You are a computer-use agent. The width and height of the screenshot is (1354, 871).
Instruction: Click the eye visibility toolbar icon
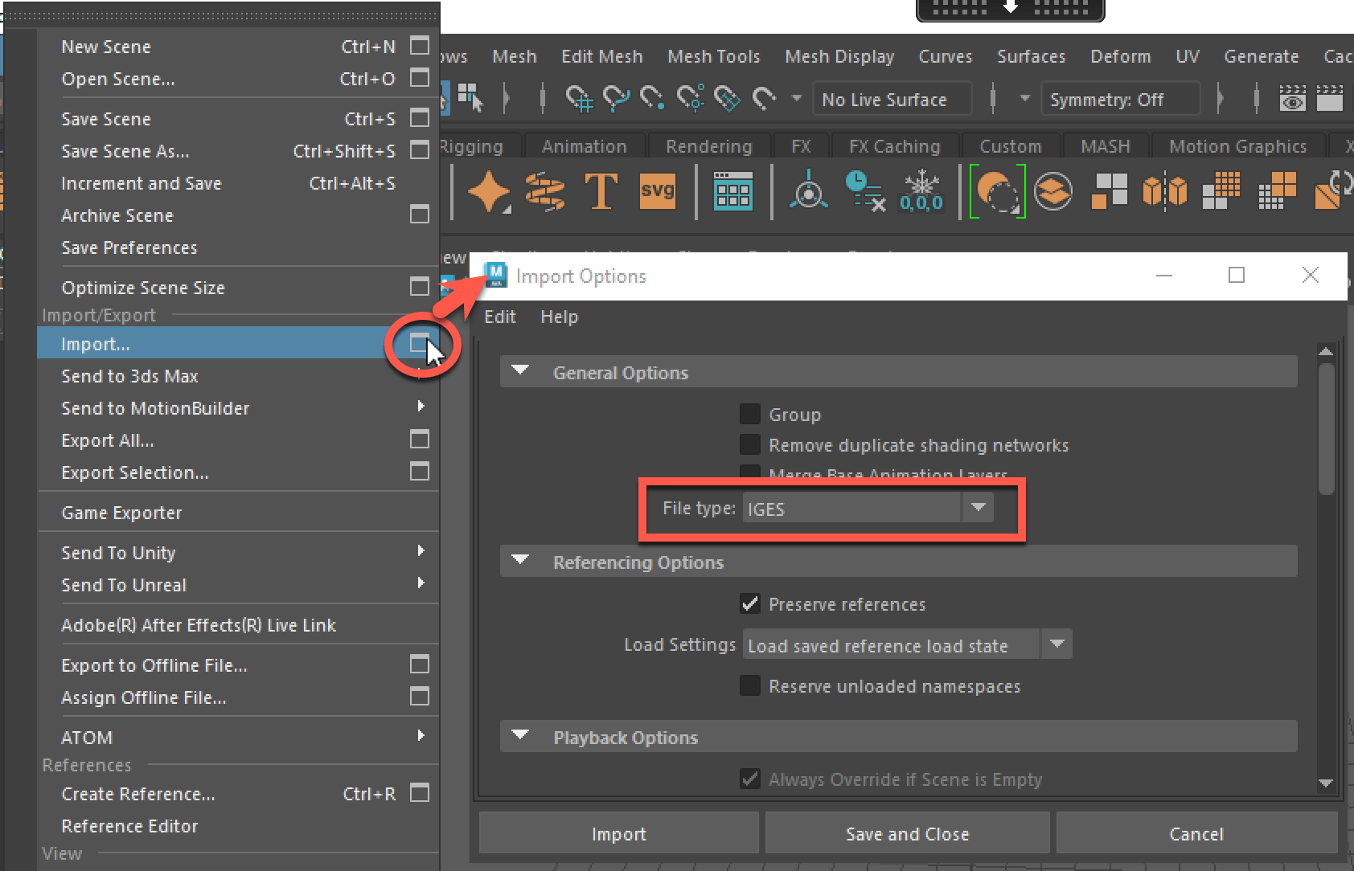(x=1293, y=98)
